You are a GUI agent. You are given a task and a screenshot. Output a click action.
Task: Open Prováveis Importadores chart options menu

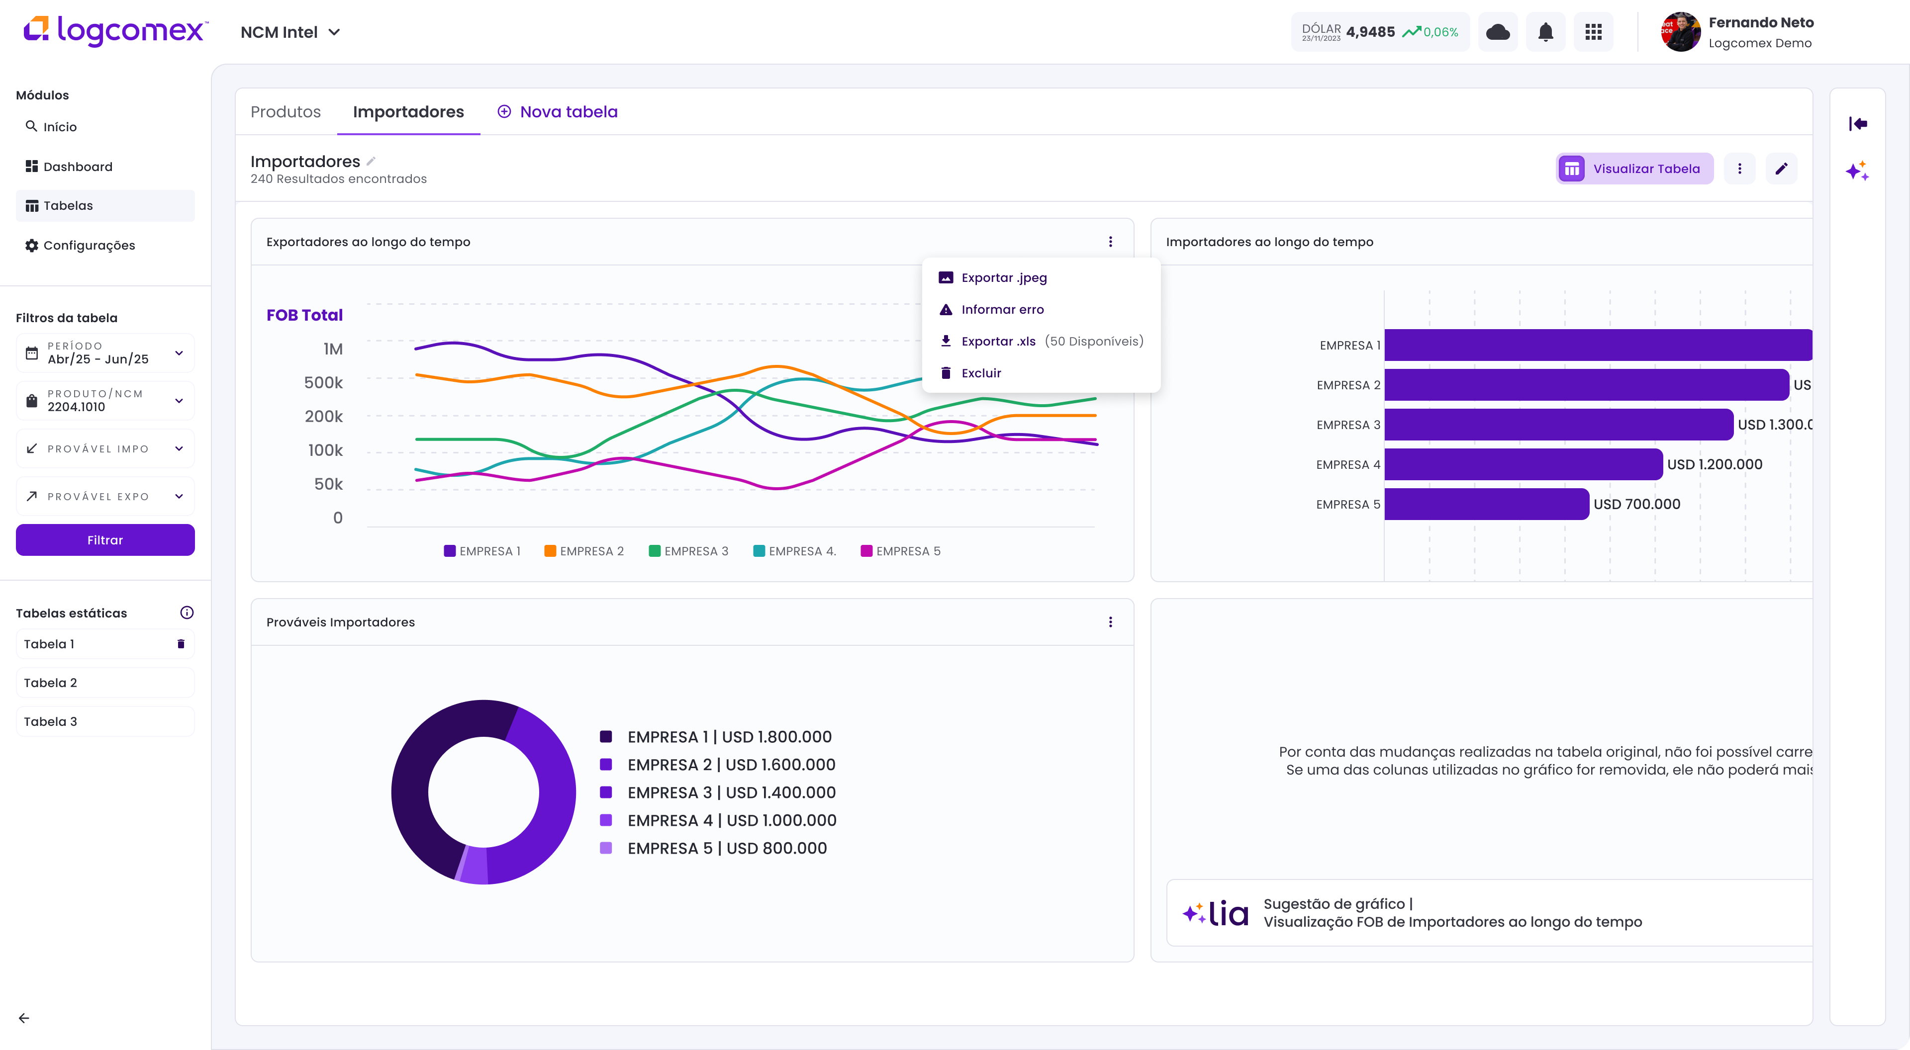pyautogui.click(x=1110, y=622)
